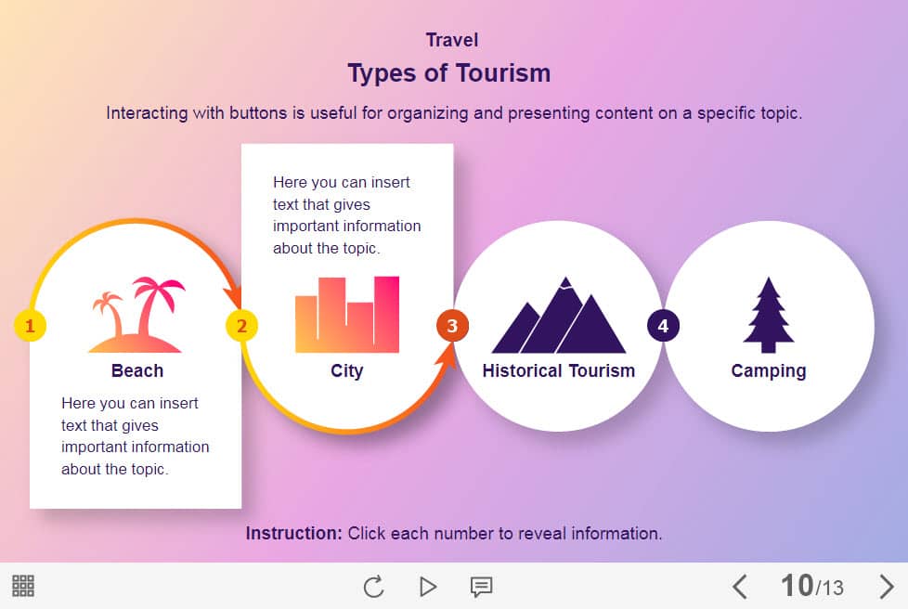908x609 pixels.
Task: Click the Beach label text
Action: click(137, 371)
